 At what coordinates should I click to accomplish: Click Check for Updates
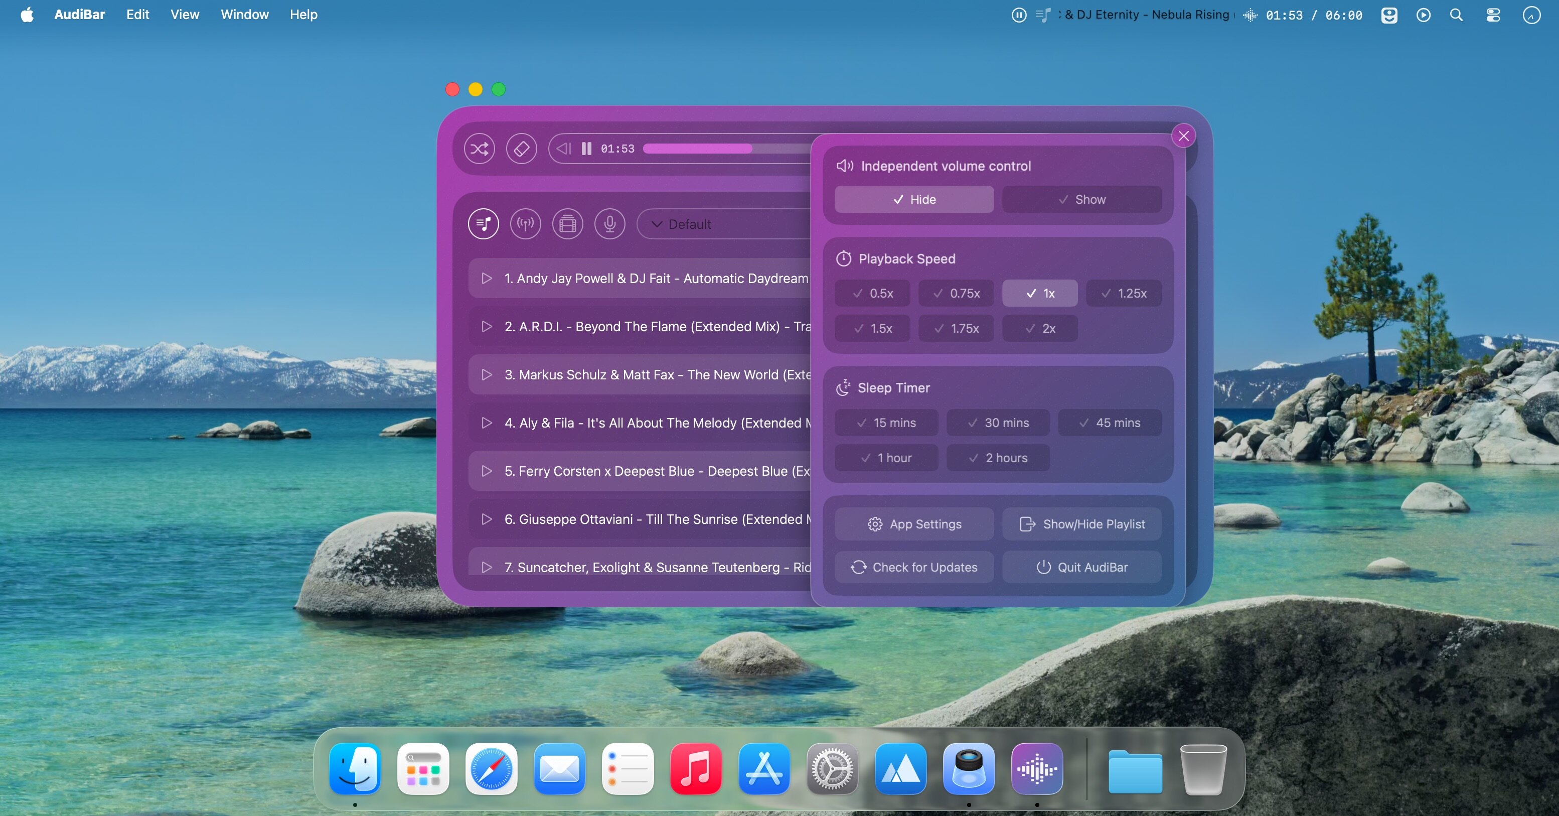[x=914, y=567]
